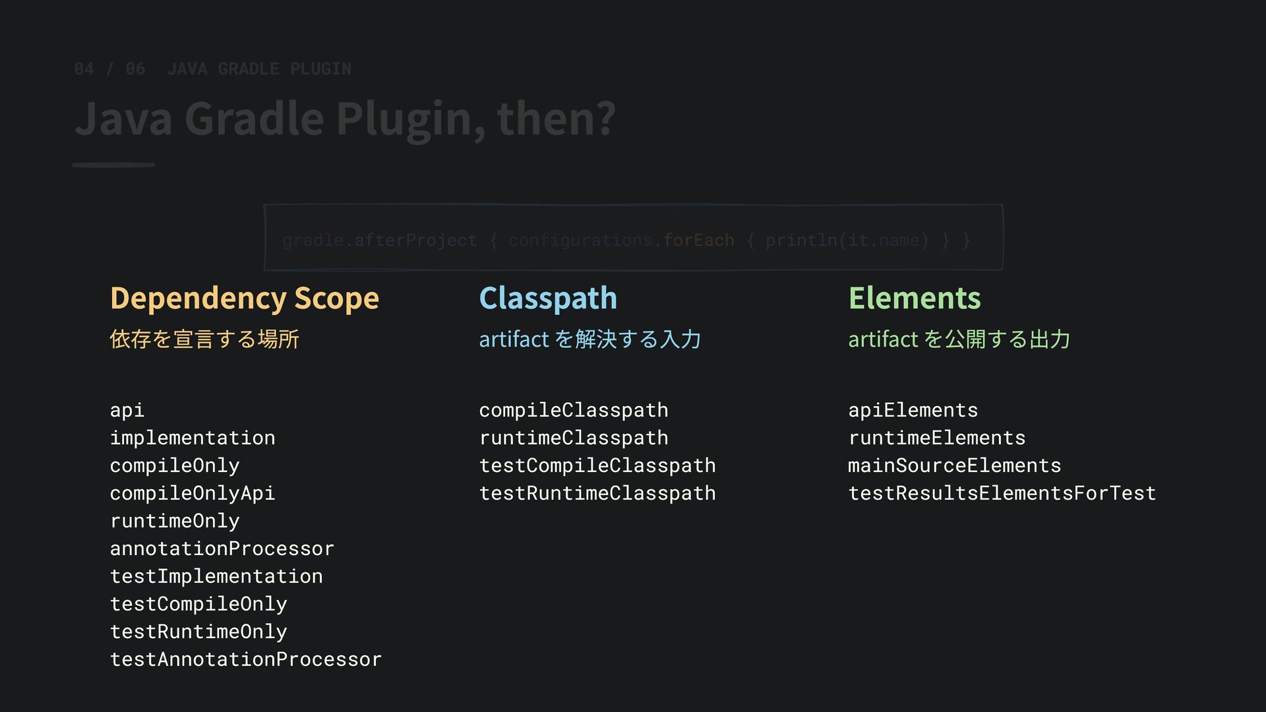Select mainSourceElements entry
1266x712 pixels.
[x=955, y=465]
